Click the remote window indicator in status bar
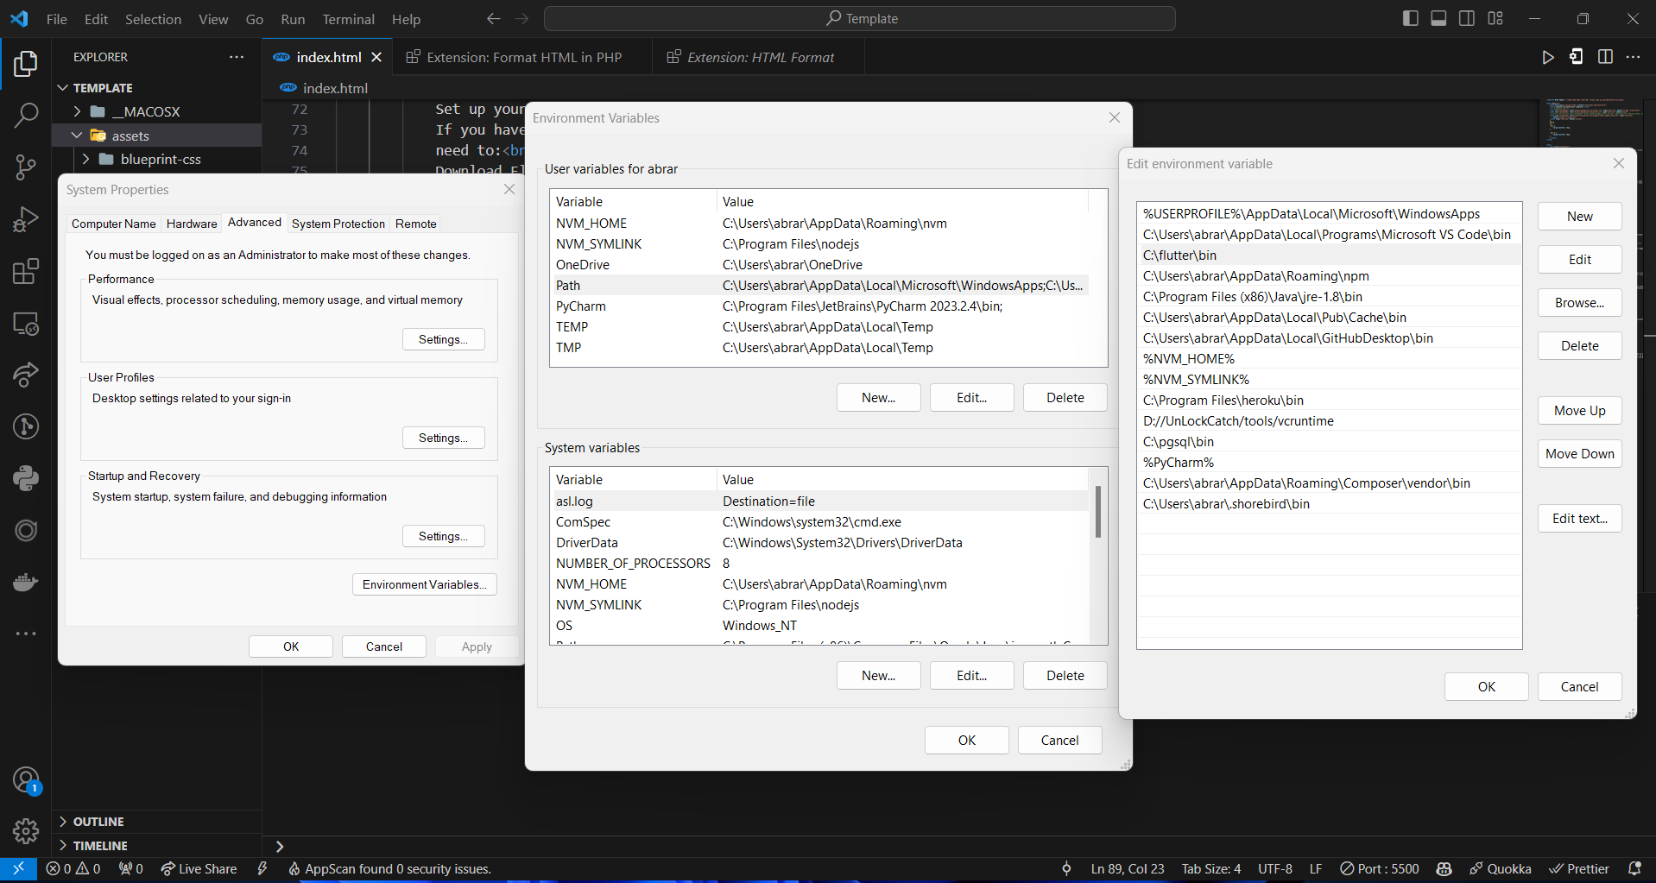Viewport: 1656px width, 883px height. coord(18,868)
